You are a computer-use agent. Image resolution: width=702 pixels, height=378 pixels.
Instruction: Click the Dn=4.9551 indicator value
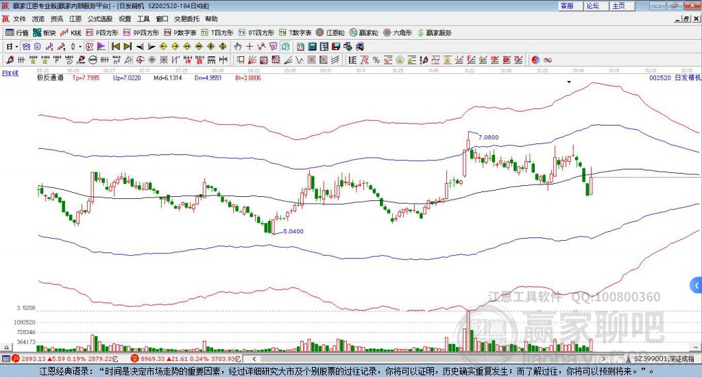(x=208, y=78)
